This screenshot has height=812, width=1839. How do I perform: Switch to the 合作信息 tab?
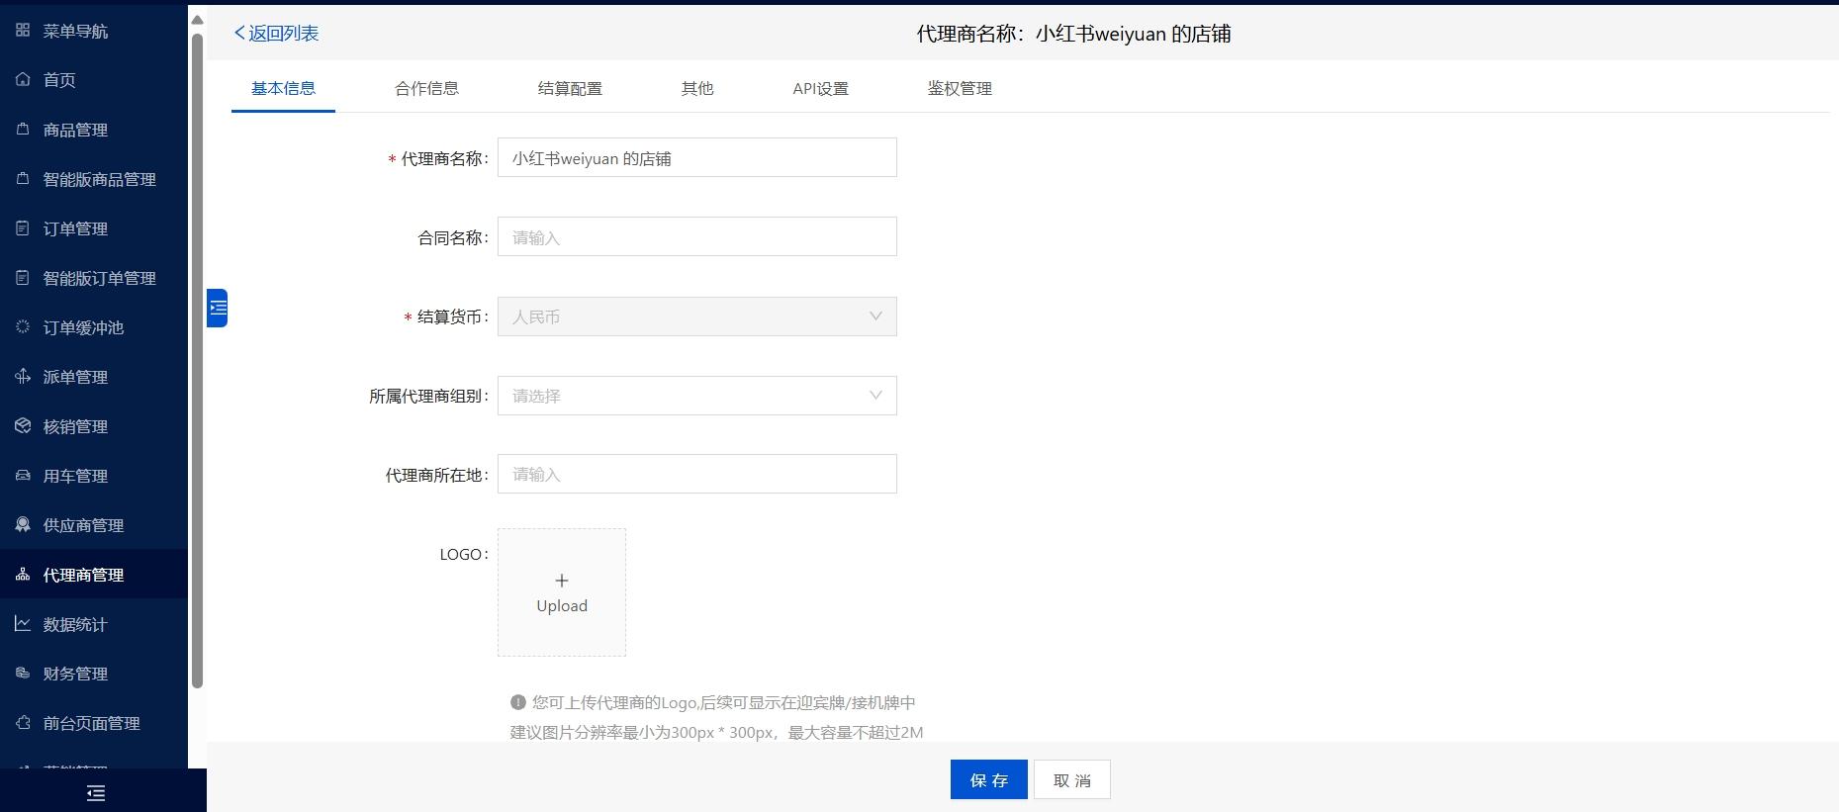[426, 88]
